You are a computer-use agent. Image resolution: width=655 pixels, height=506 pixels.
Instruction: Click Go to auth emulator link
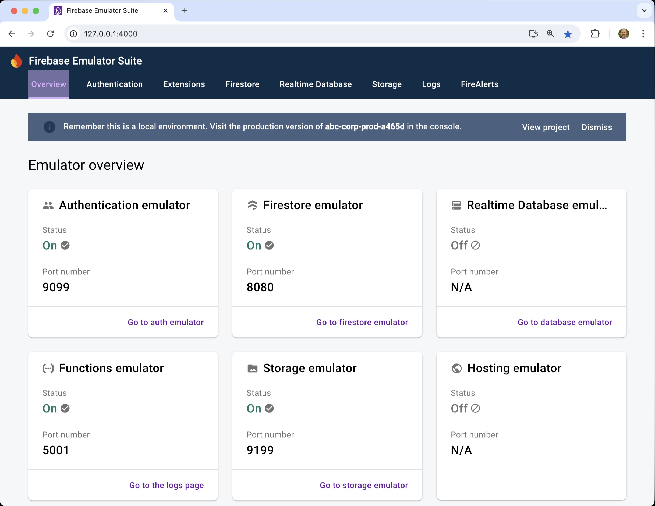[165, 322]
